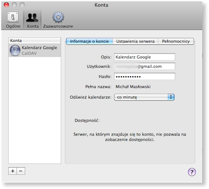This screenshot has height=189, width=209.
Task: Click the Opis text field
Action: click(145, 57)
